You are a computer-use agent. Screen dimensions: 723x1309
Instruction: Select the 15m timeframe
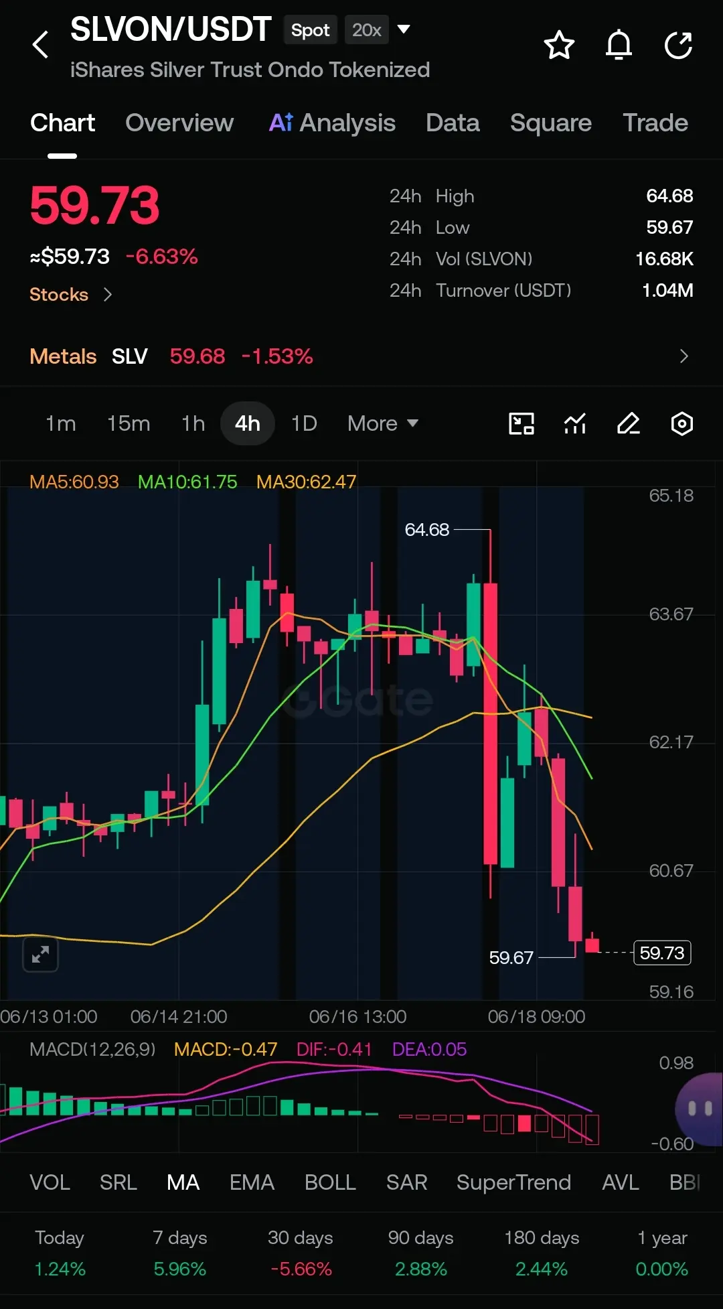(129, 423)
